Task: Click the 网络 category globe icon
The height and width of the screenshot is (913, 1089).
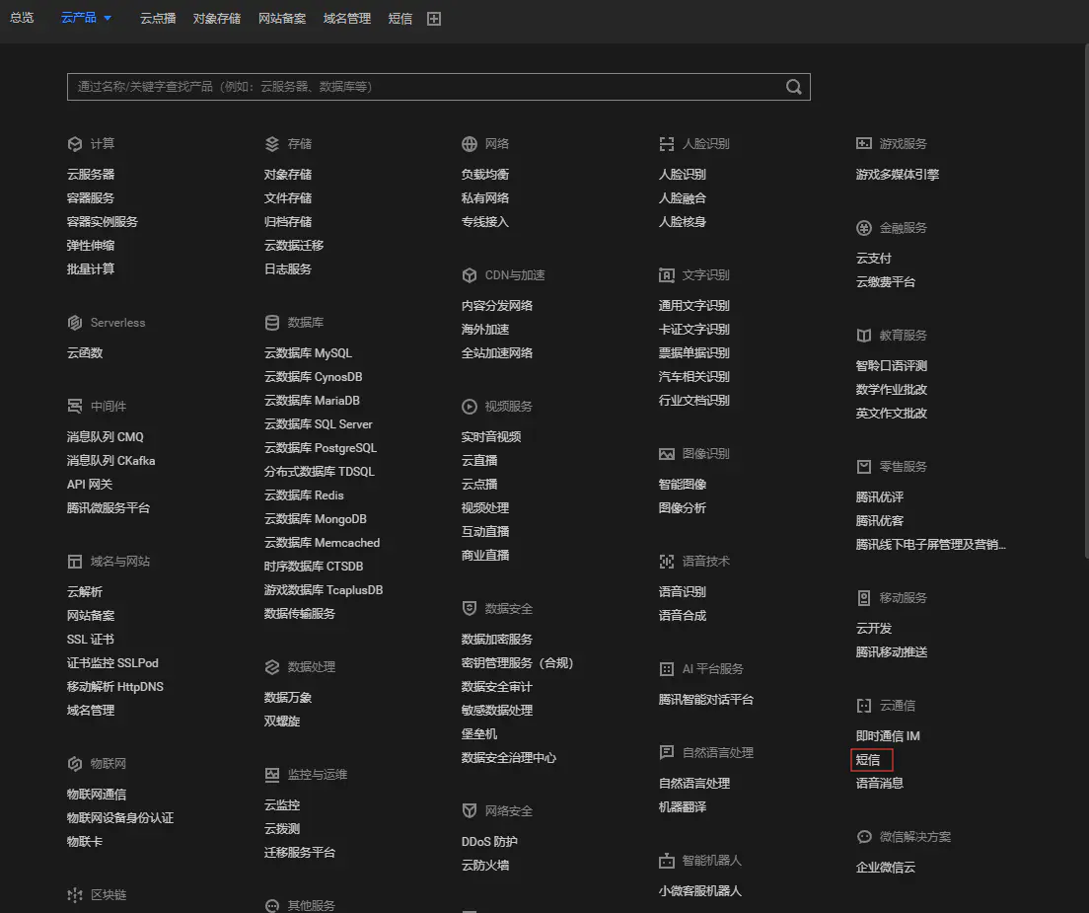Action: click(470, 144)
